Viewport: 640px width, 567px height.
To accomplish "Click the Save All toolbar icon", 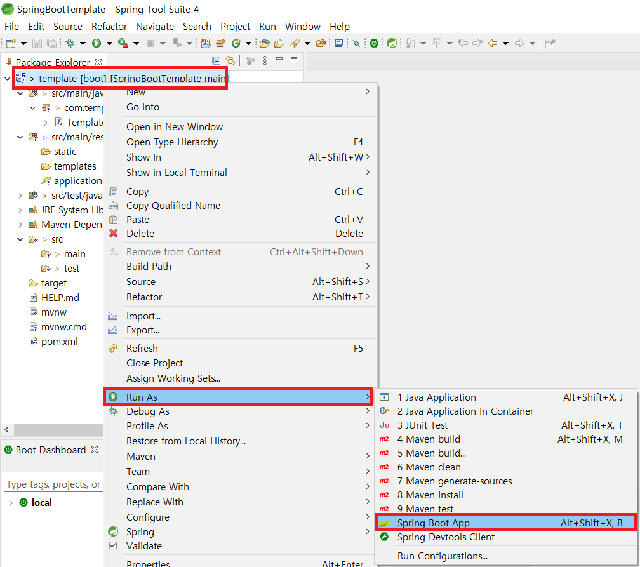I will click(52, 43).
